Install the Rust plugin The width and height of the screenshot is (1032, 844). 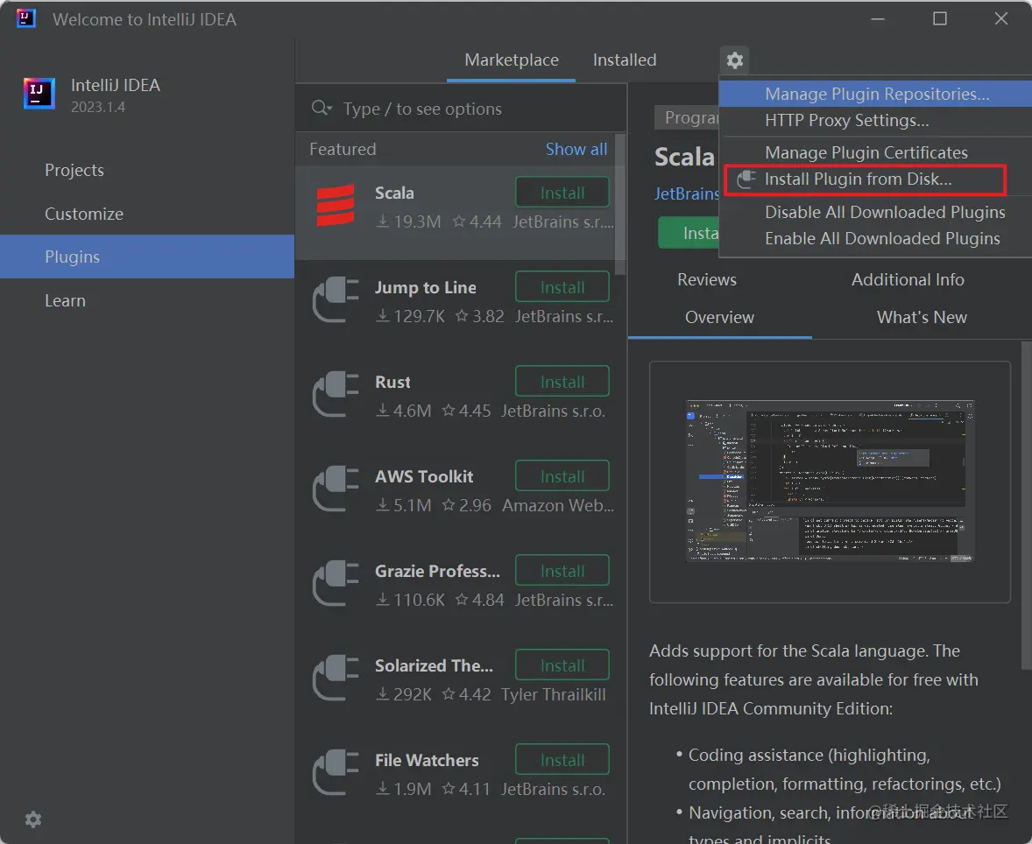pyautogui.click(x=562, y=383)
